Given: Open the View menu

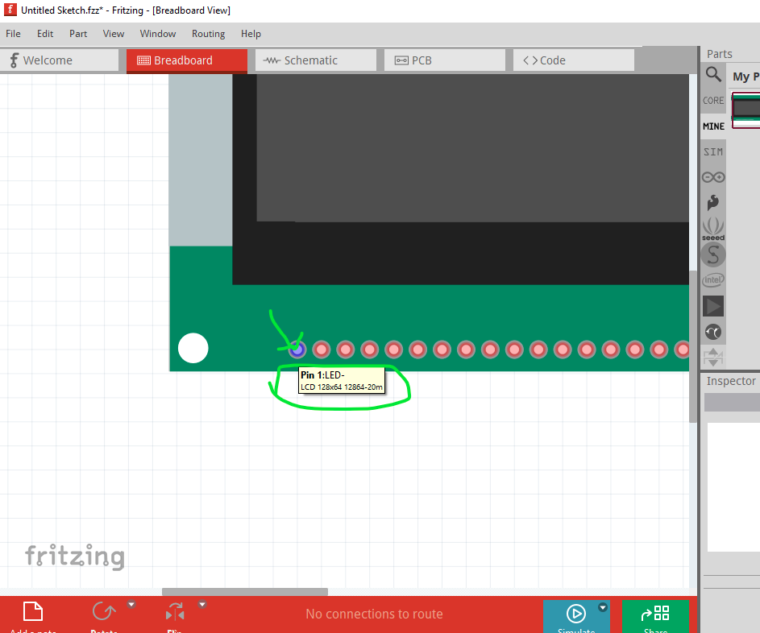Looking at the screenshot, I should [114, 33].
